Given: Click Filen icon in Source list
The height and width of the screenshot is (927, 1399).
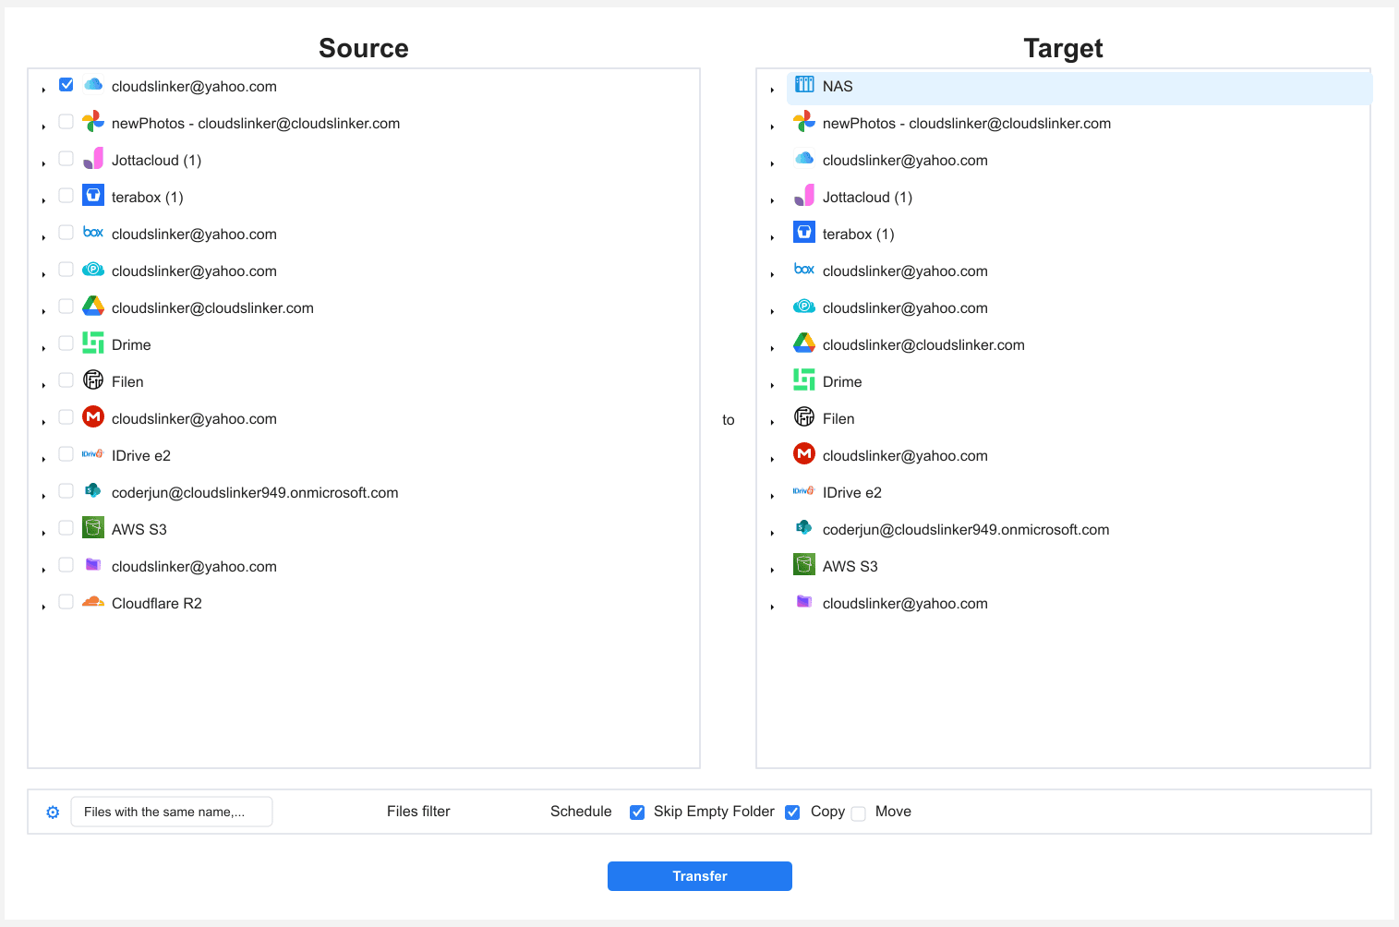Looking at the screenshot, I should click(93, 379).
